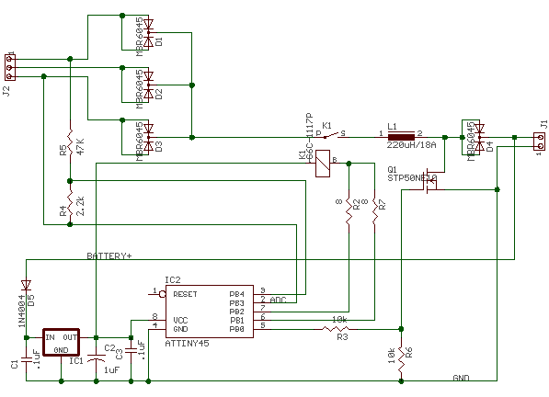This screenshot has height=397, width=549.
Task: Click the IC1 voltage regulator symbol
Action: (62, 342)
